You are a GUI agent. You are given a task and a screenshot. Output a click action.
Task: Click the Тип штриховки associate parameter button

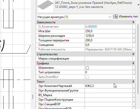coord(134,72)
